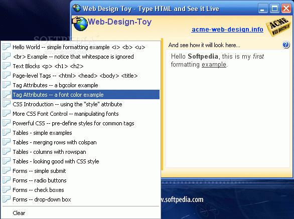This screenshot has width=294, height=219.
Task: Open the acme-web-design.info link
Action: click(x=227, y=30)
